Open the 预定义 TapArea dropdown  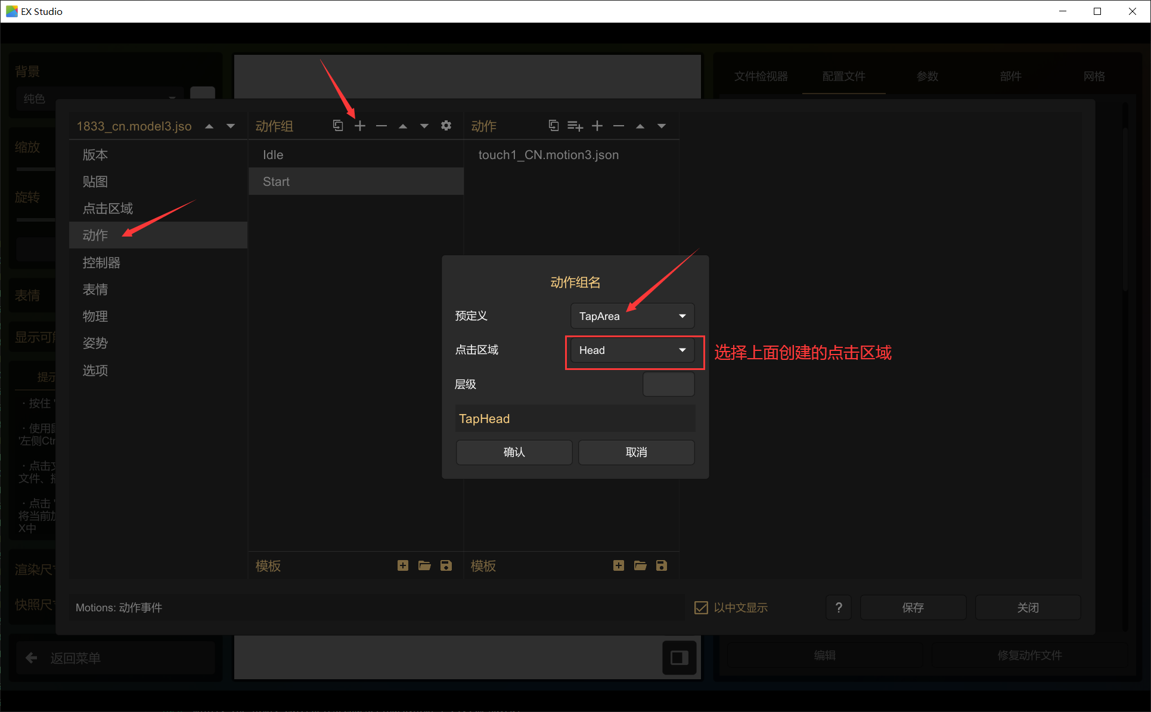coord(632,316)
